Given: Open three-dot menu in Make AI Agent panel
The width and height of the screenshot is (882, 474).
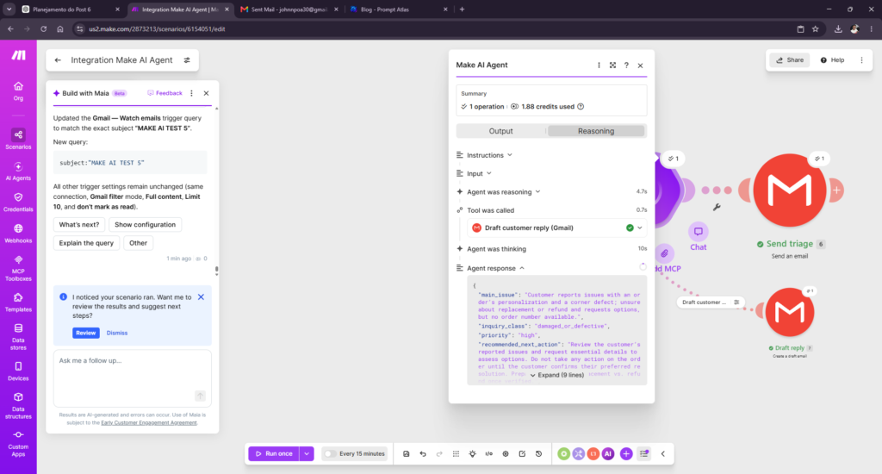Looking at the screenshot, I should (599, 65).
